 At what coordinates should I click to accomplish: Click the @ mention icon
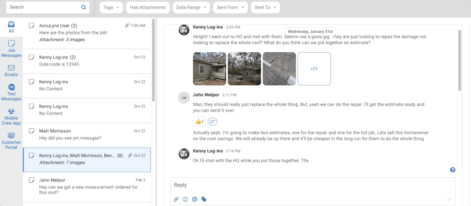[194, 199]
